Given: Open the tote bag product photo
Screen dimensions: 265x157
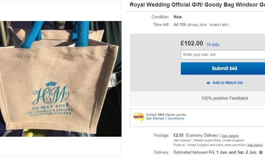Looking at the screenshot, I should [x=61, y=79].
